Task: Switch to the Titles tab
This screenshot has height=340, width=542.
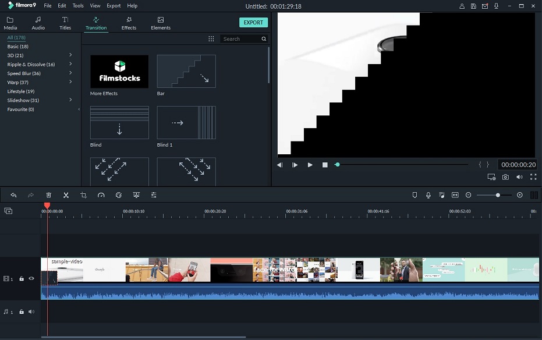Action: point(65,23)
